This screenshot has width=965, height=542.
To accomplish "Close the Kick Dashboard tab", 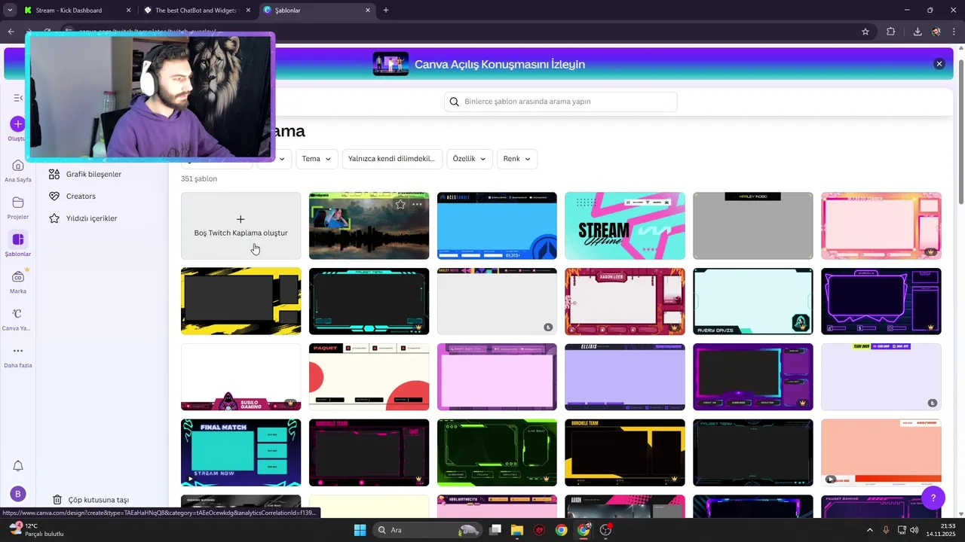I will [128, 11].
